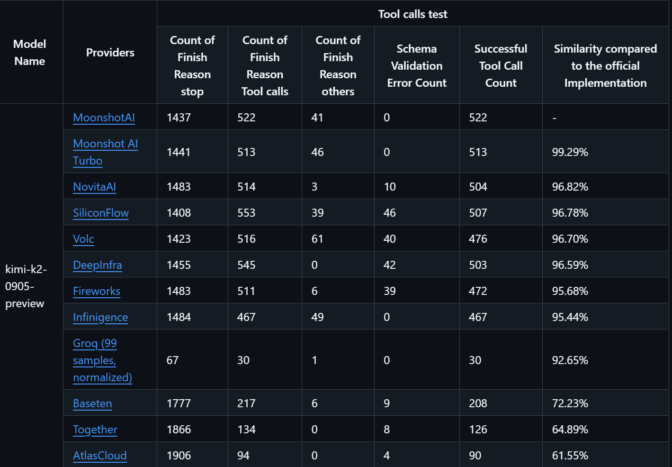The height and width of the screenshot is (467, 672).
Task: Follow the Baseten provider link
Action: click(92, 403)
